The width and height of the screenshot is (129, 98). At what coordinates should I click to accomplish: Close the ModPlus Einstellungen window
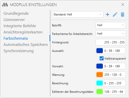tap(123, 4)
